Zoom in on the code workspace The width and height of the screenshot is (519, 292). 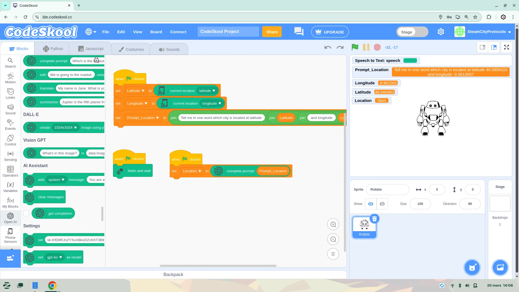[x=333, y=224]
